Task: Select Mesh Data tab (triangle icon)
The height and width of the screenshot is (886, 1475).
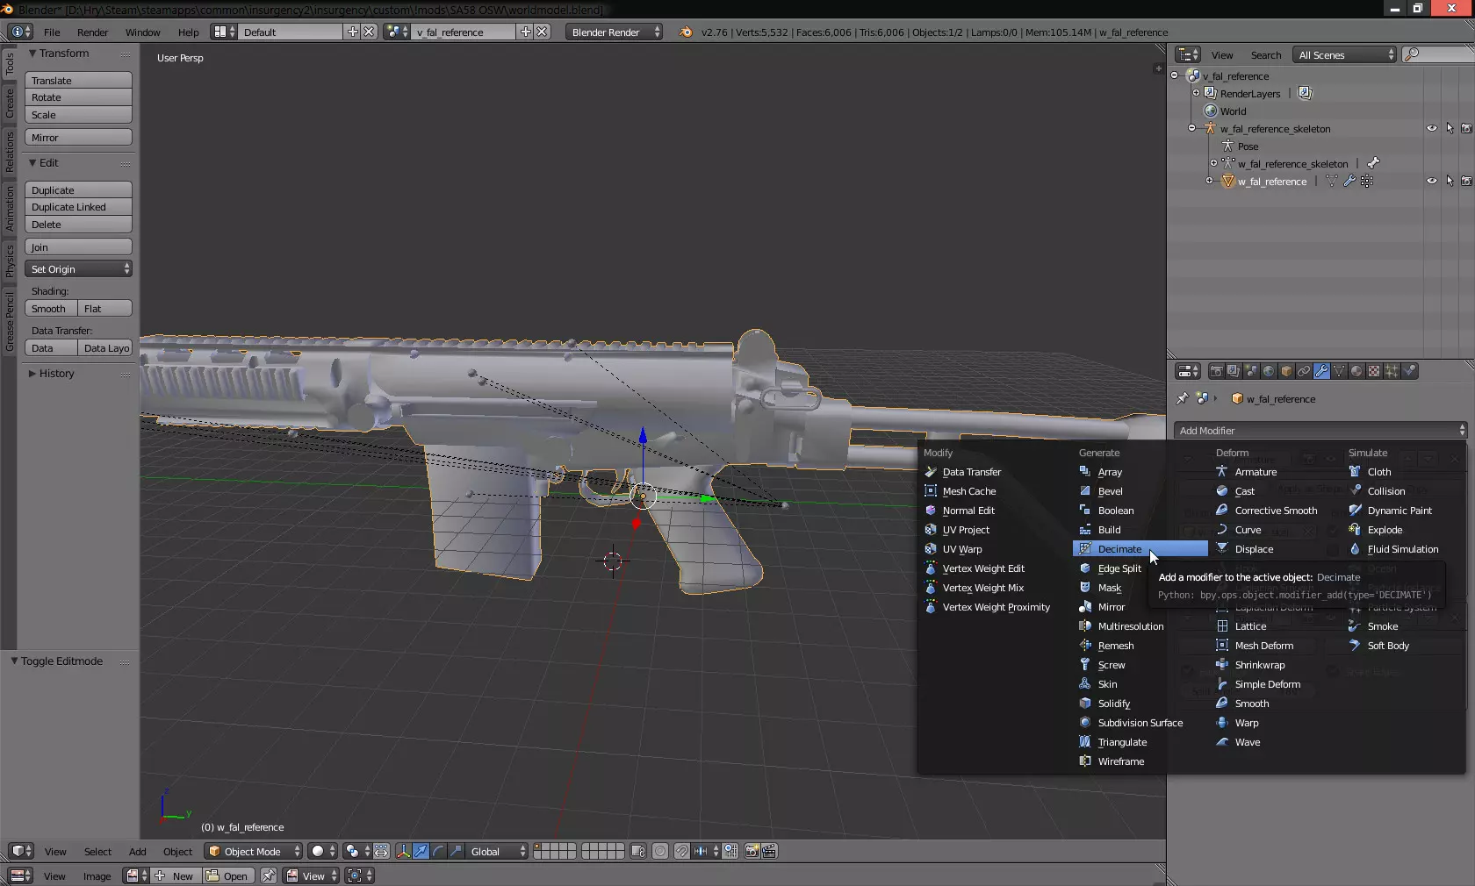Action: [x=1339, y=371]
